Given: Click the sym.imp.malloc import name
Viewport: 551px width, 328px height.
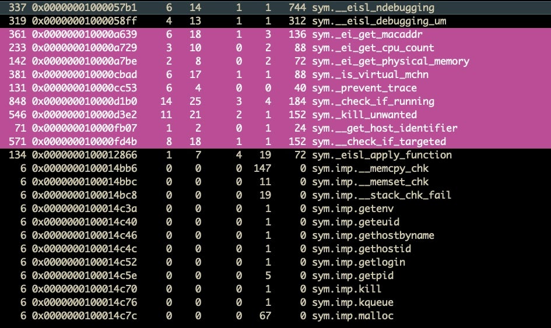Looking at the screenshot, I should 353,316.
